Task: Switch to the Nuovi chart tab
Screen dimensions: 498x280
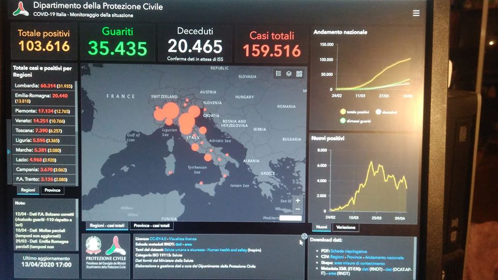Action: [322, 227]
